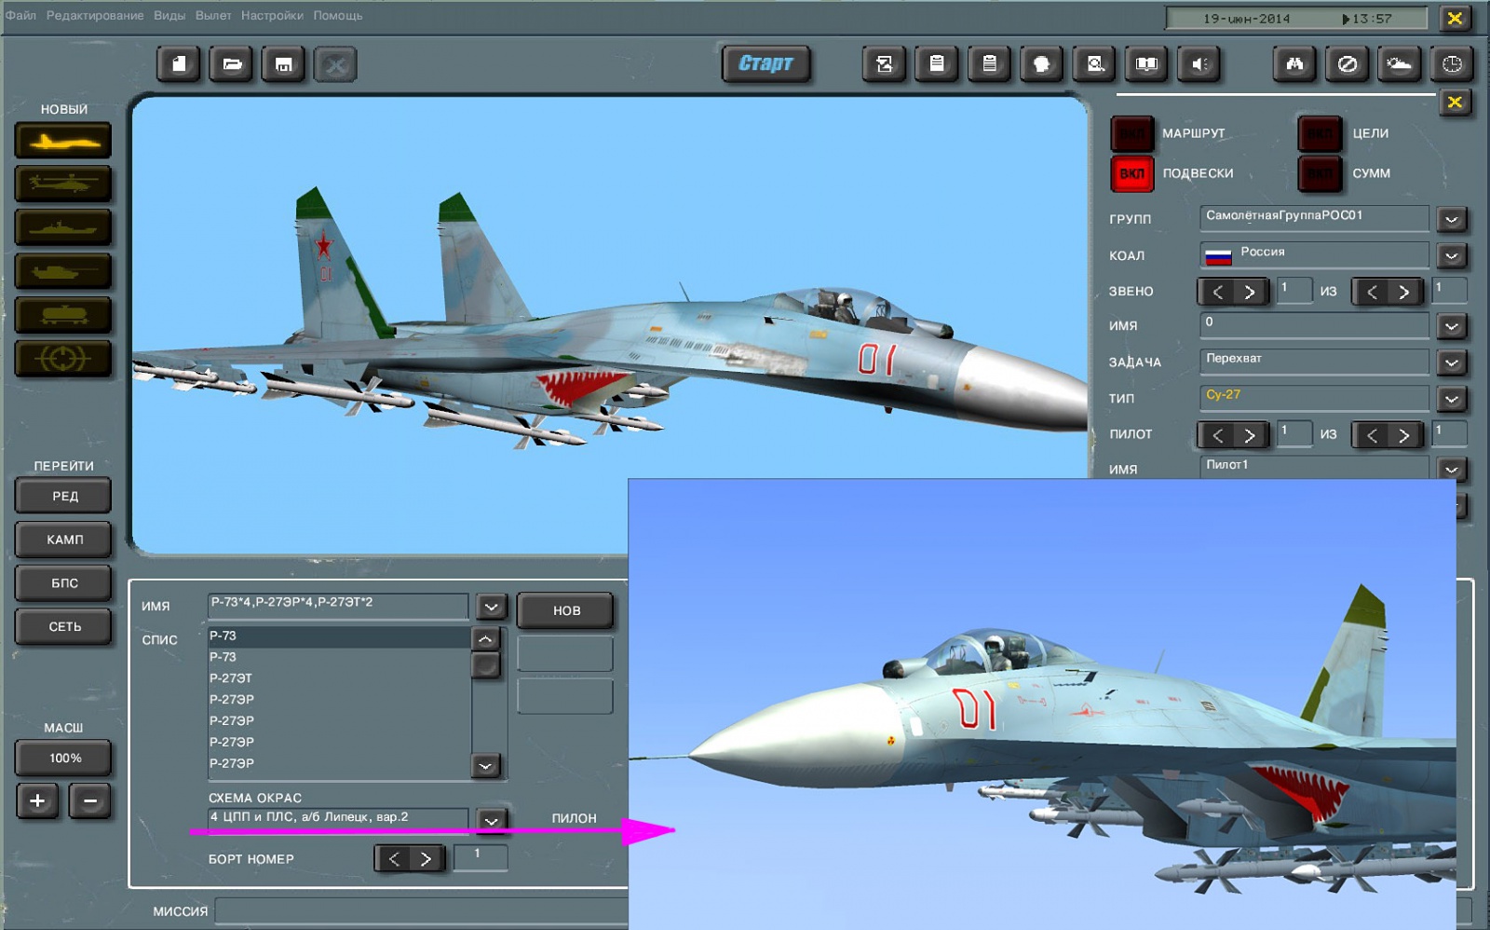
Task: Click the binoculars toolbar icon
Action: click(1295, 64)
